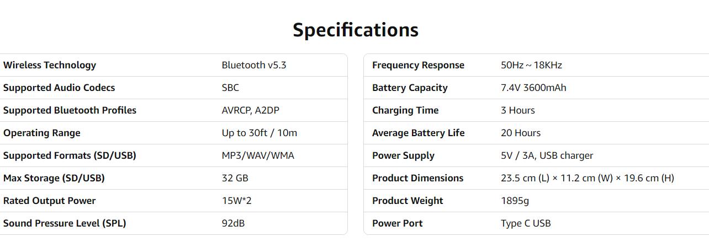Select the 20 Hours battery life value

[x=521, y=133]
